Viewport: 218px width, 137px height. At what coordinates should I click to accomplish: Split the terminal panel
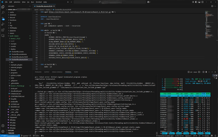pyautogui.click(x=203, y=72)
